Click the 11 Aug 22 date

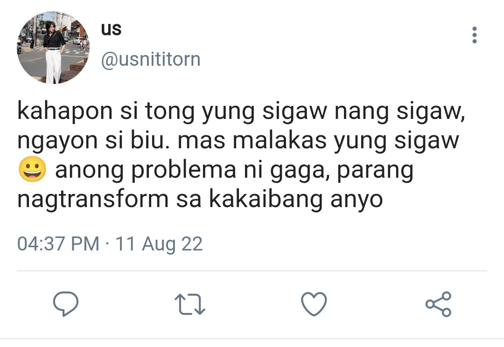159,243
